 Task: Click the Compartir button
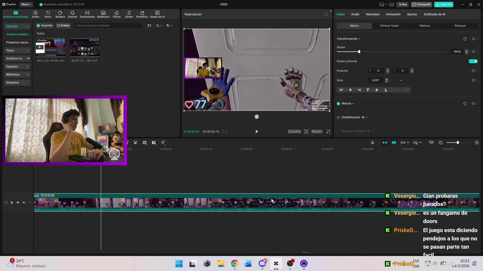pyautogui.click(x=421, y=5)
